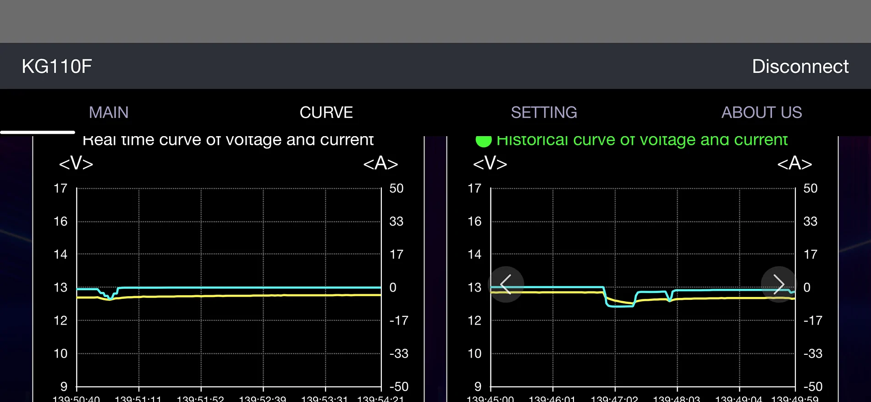The height and width of the screenshot is (402, 871).
Task: Select the 139:49:59 time label on historical axis
Action: click(x=794, y=398)
